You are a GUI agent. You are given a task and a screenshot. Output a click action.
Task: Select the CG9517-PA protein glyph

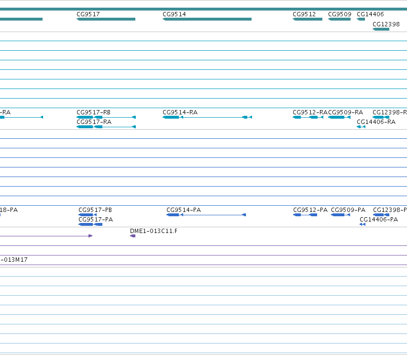coord(90,225)
